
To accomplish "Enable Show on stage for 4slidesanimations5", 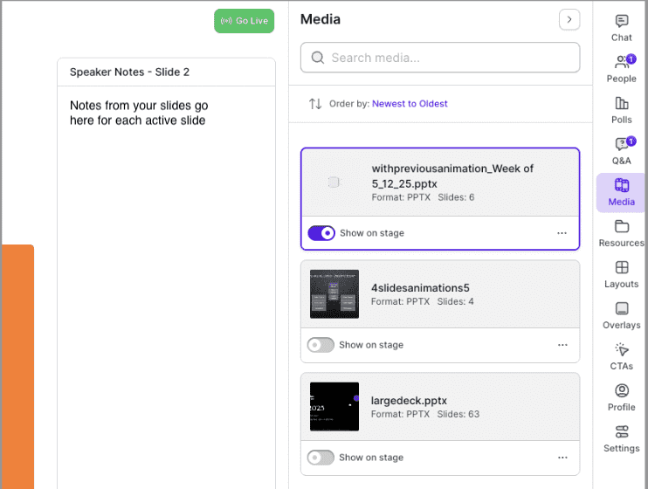I will pyautogui.click(x=321, y=345).
